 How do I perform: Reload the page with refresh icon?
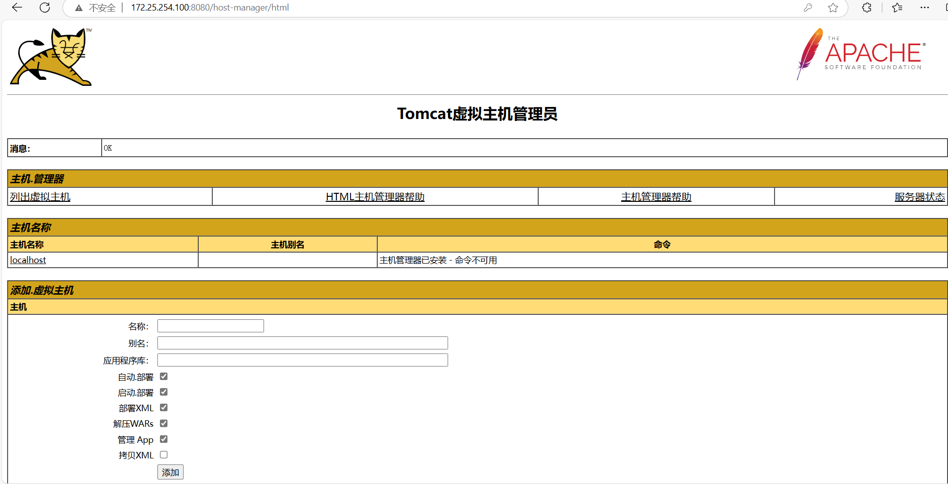pos(45,8)
